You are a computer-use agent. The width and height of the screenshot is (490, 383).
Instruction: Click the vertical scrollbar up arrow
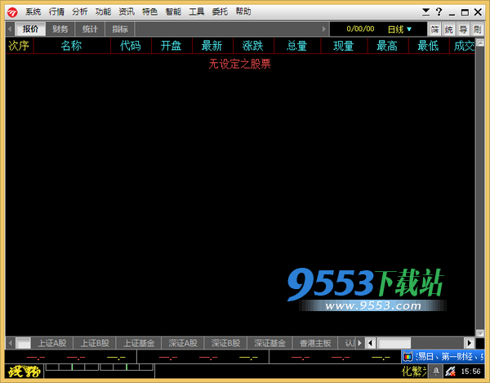coord(479,42)
